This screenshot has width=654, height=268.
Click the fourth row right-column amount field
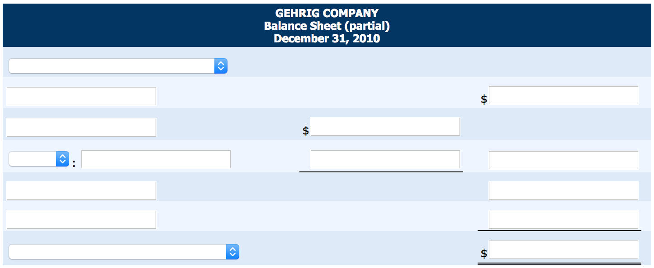pyautogui.click(x=564, y=191)
